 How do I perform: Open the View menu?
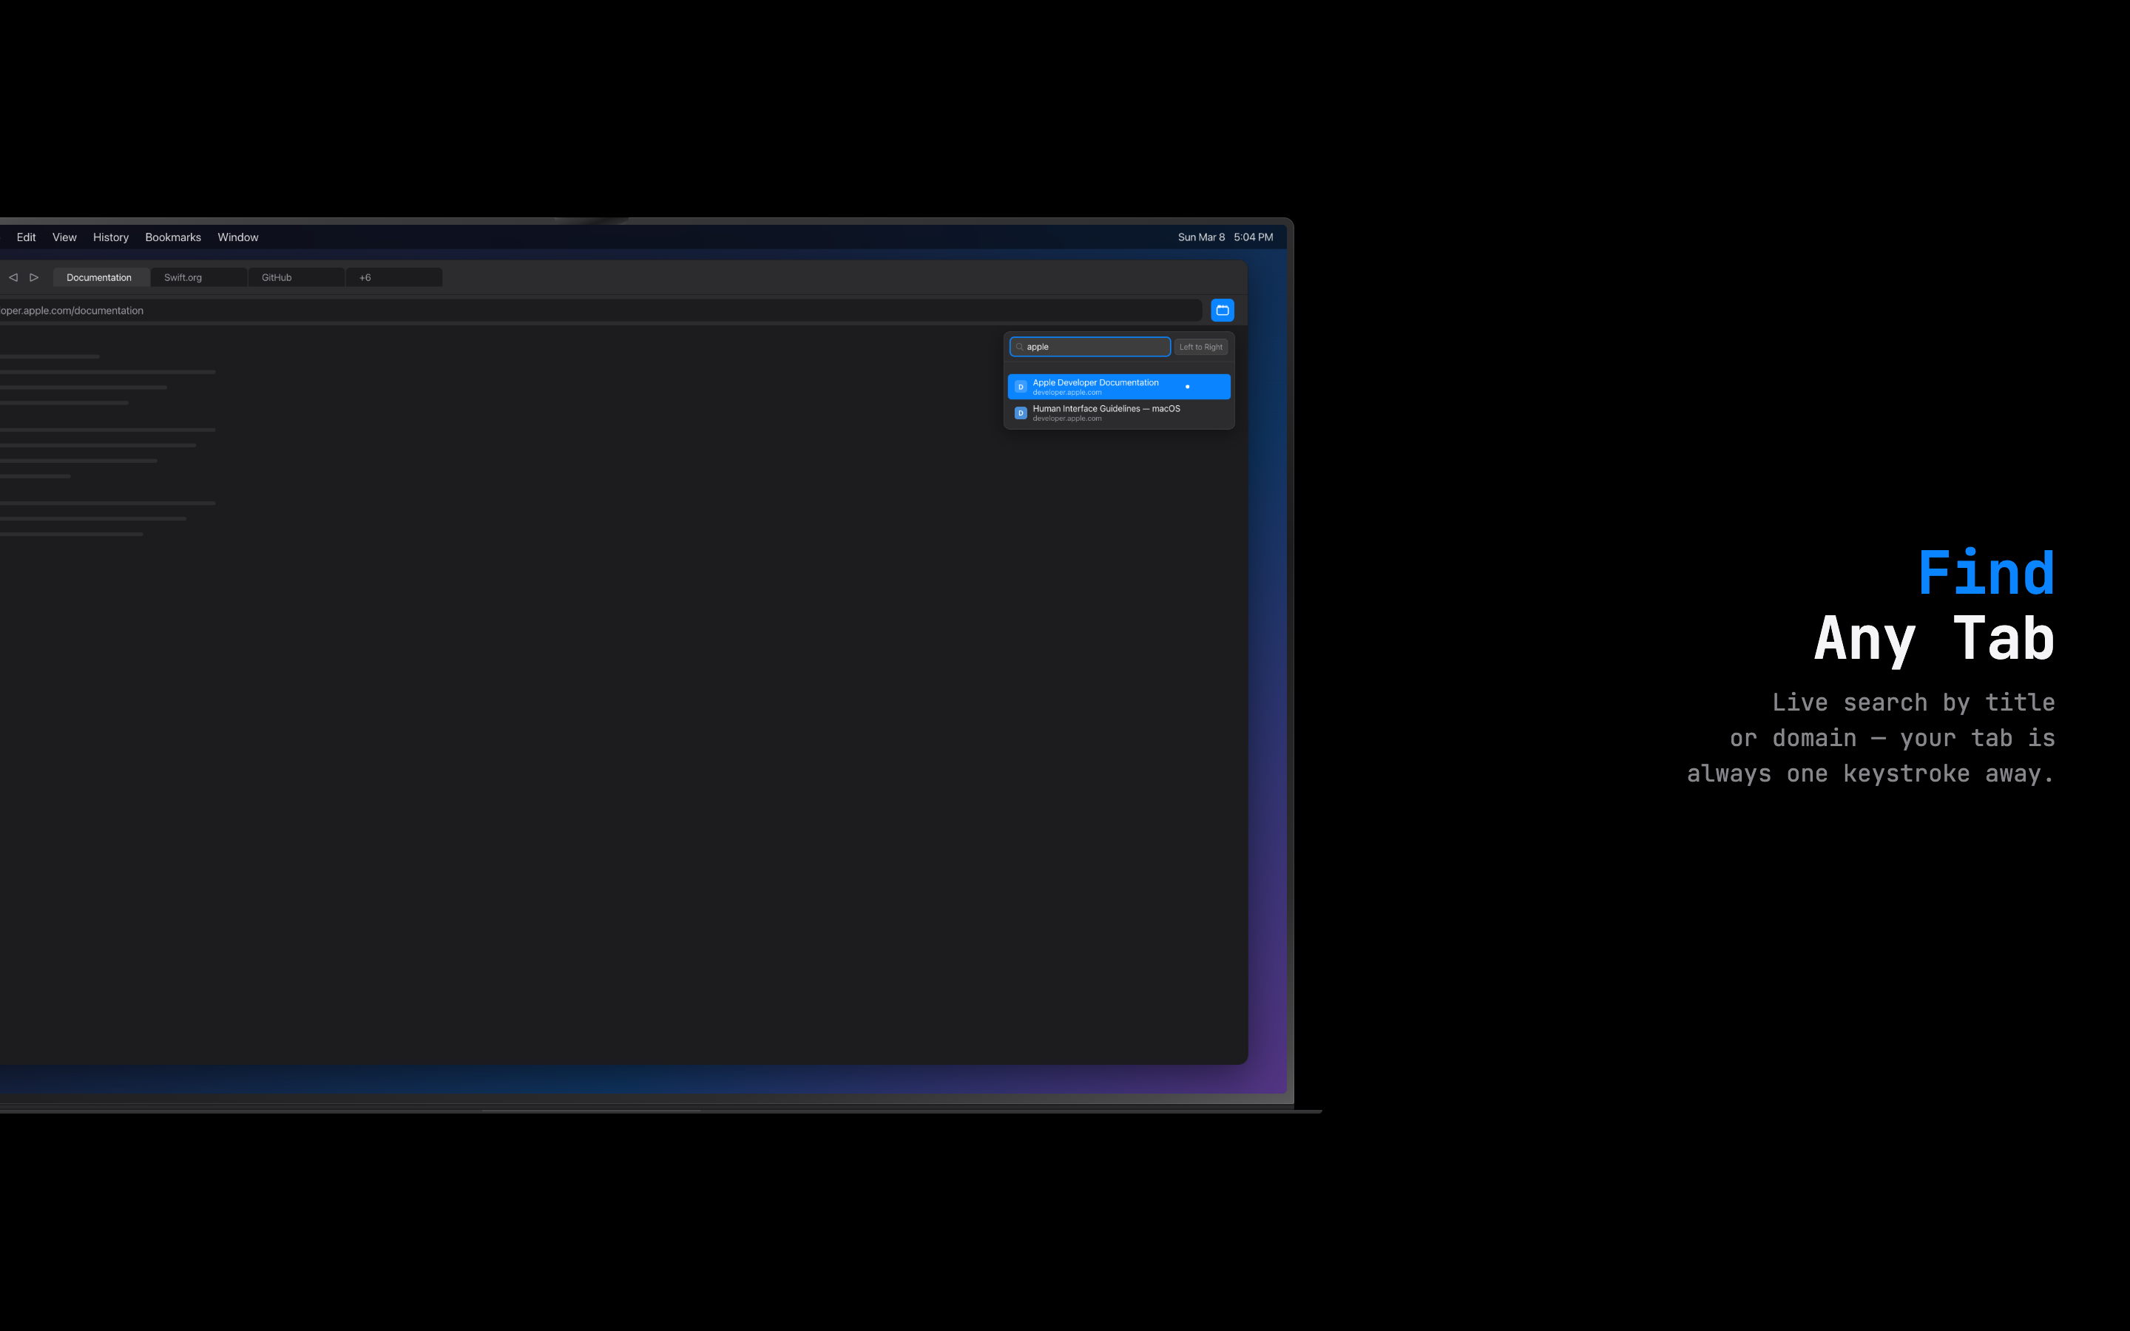click(x=64, y=237)
